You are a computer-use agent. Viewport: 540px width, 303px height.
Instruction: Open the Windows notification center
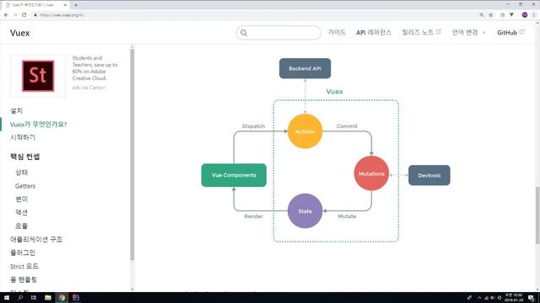tap(532, 297)
